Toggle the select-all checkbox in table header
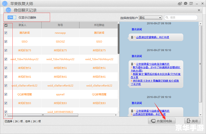206x134 pixels. tap(6, 25)
